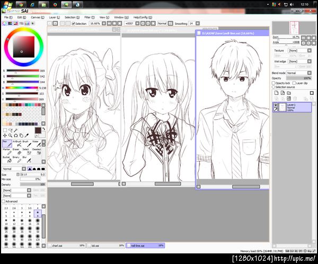The height and width of the screenshot is (264, 318).
Task: Select the Eraser tool
Action: [17, 152]
